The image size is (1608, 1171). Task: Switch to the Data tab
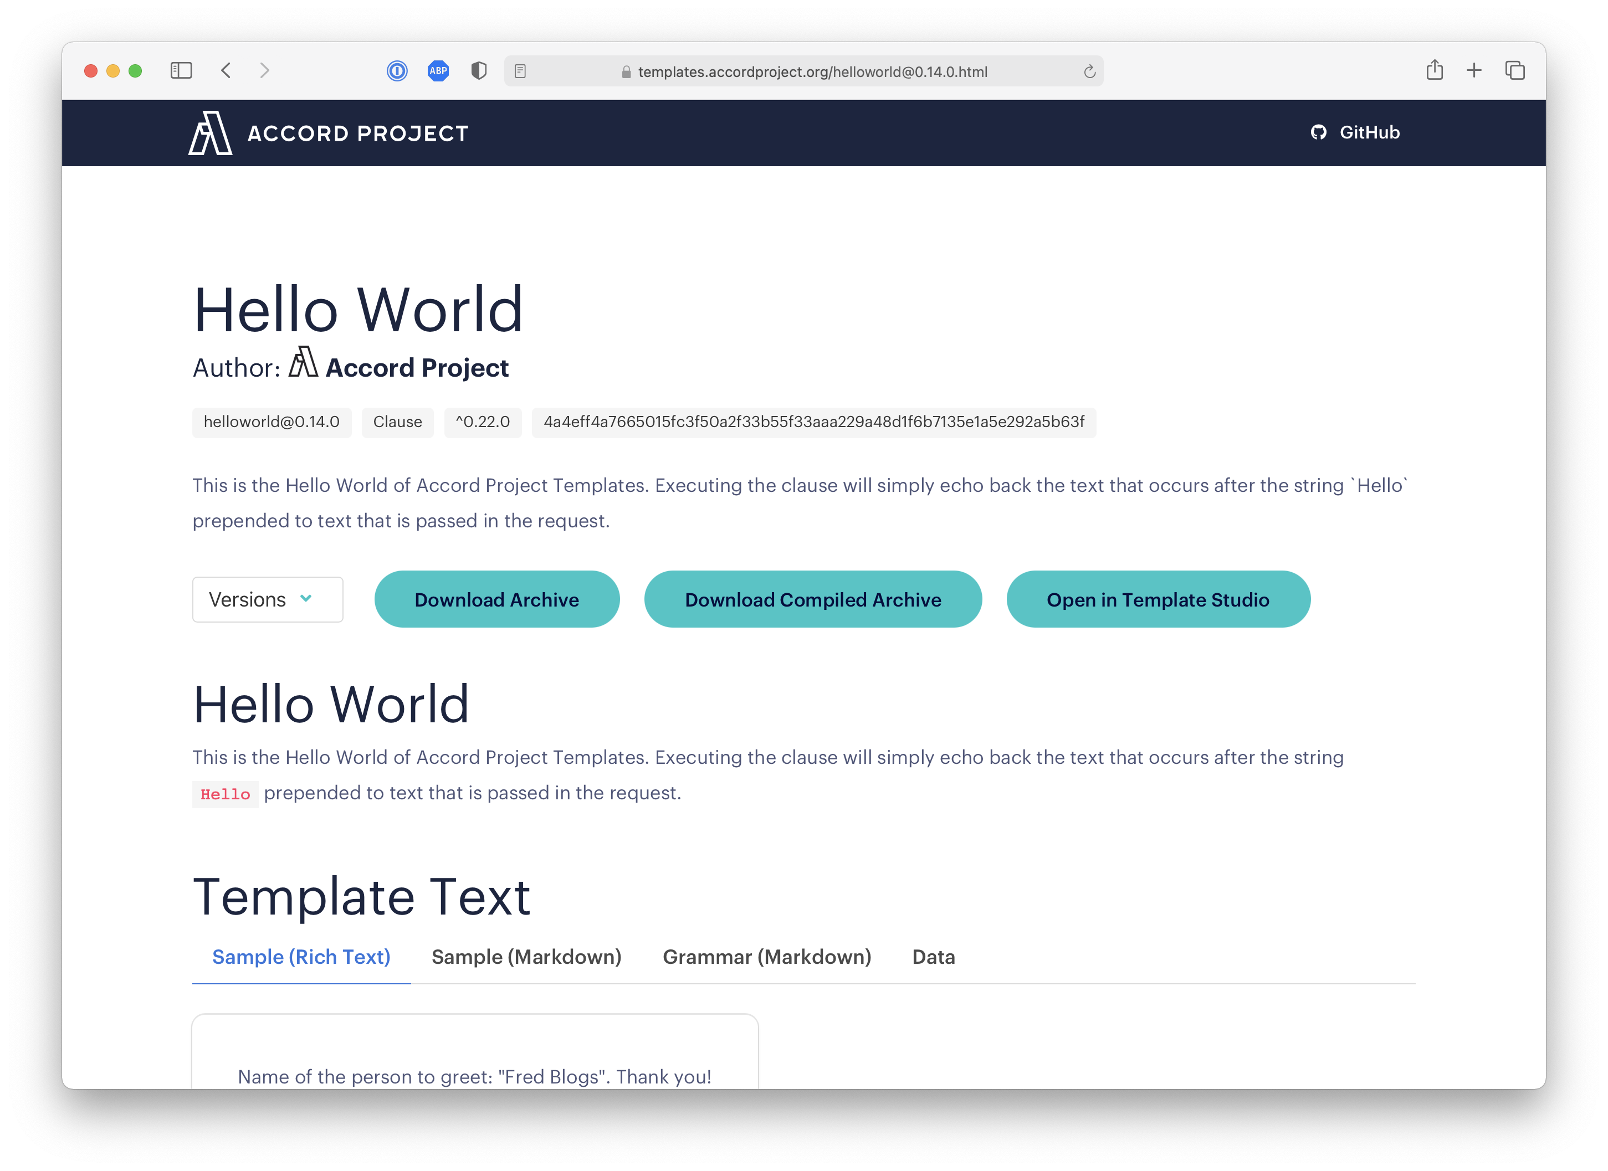(x=934, y=957)
